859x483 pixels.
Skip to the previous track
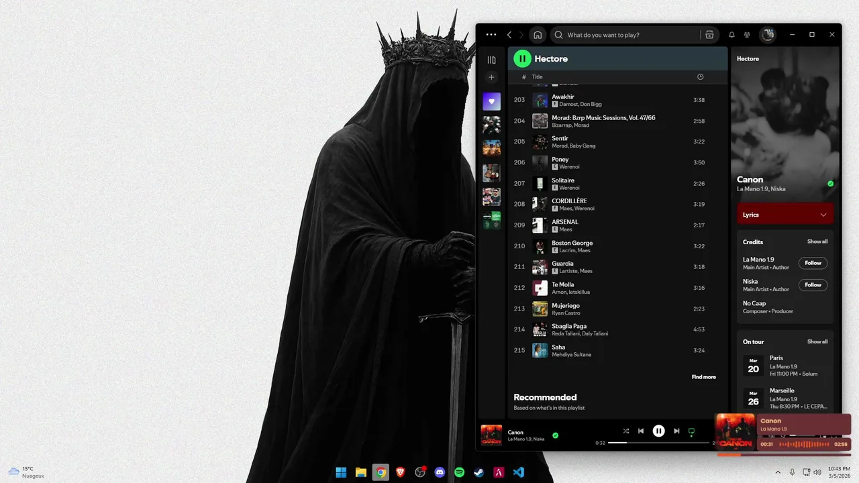pyautogui.click(x=641, y=431)
